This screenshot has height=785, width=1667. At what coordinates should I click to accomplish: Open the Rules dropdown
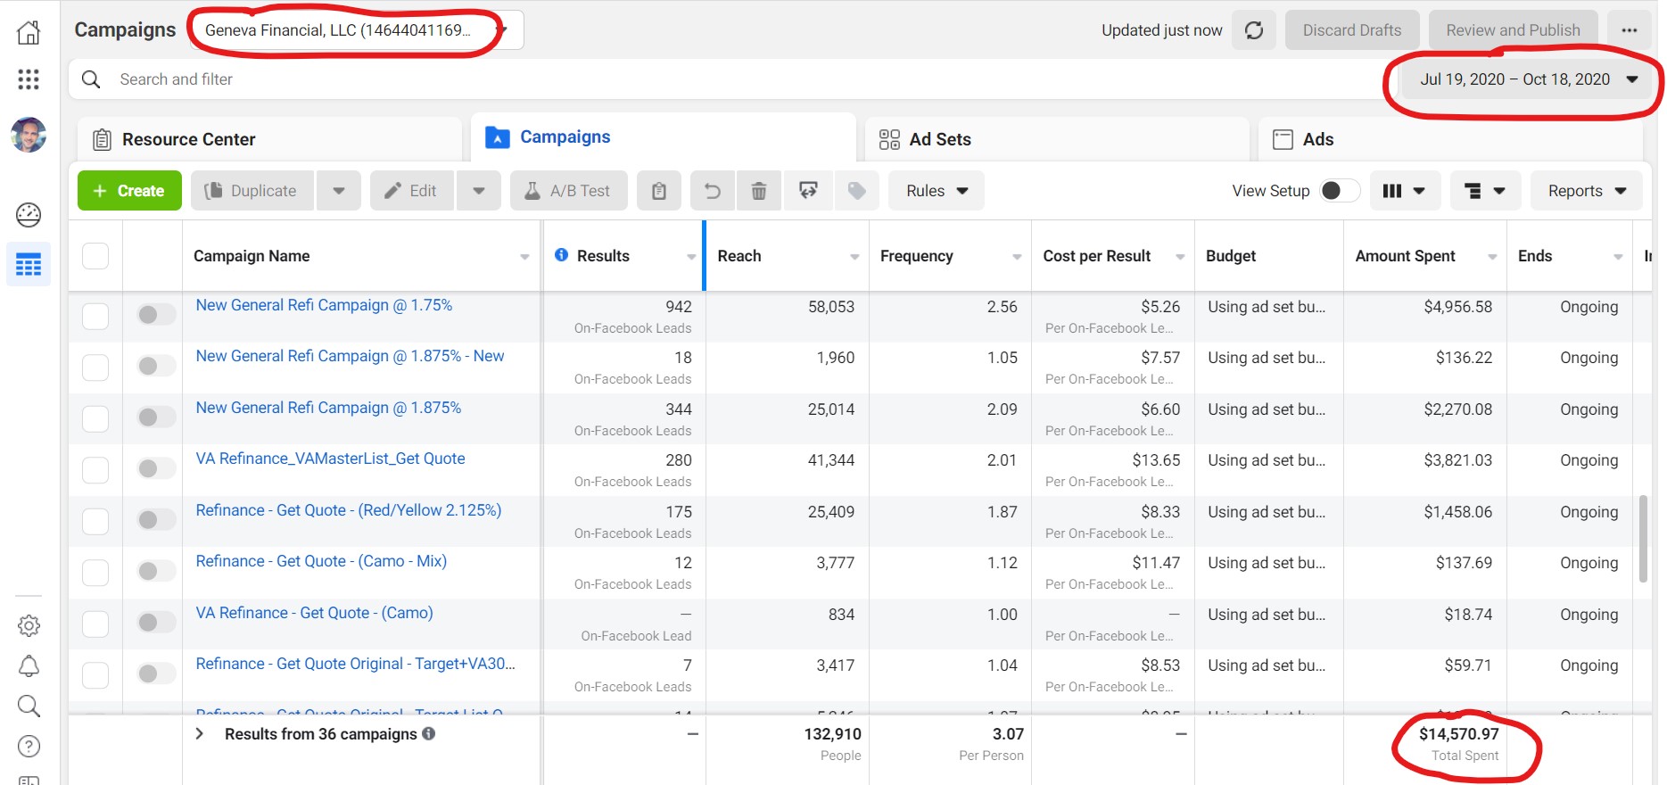[937, 191]
